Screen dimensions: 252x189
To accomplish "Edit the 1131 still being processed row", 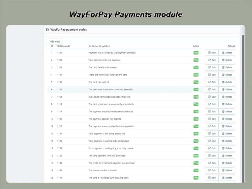I will tap(212, 134).
